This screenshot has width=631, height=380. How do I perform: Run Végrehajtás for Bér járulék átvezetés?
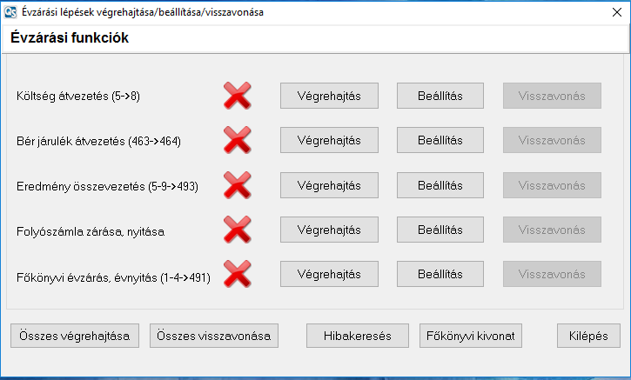click(329, 140)
